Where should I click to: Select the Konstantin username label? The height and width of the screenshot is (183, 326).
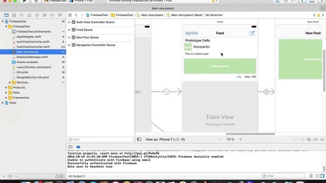pyautogui.click(x=202, y=47)
